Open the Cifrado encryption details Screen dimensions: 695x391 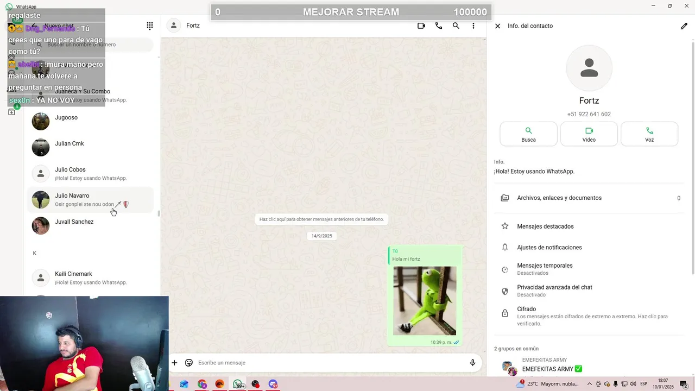pos(589,316)
